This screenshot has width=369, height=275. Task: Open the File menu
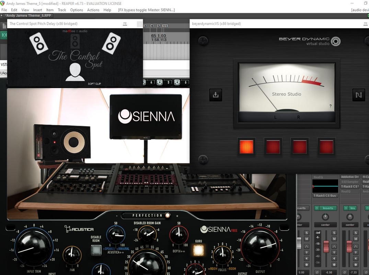tap(4, 10)
